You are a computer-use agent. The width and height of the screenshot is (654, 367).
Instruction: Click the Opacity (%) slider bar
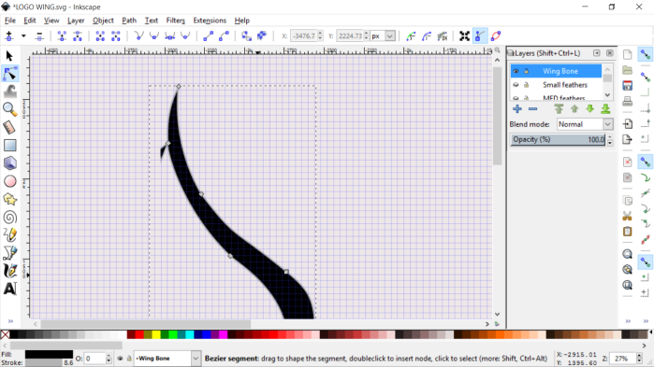(558, 139)
